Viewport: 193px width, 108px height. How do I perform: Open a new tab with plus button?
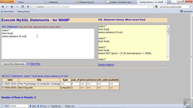[169, 2]
